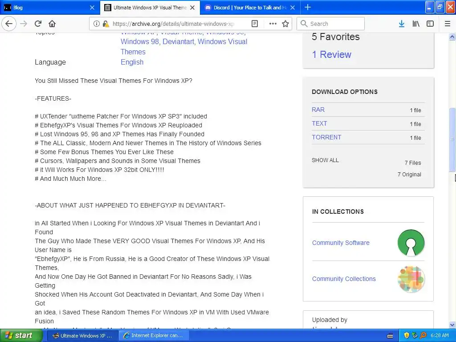Click the scrollbar up arrow
Image resolution: width=456 pixels, height=342 pixels.
point(452,37)
